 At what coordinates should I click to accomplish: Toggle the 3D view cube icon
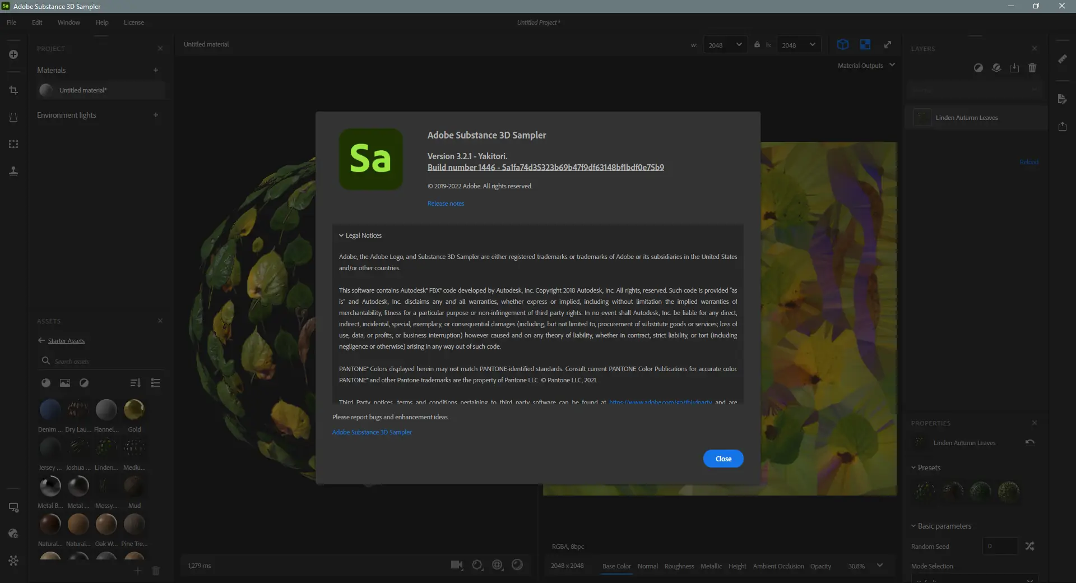[843, 45]
